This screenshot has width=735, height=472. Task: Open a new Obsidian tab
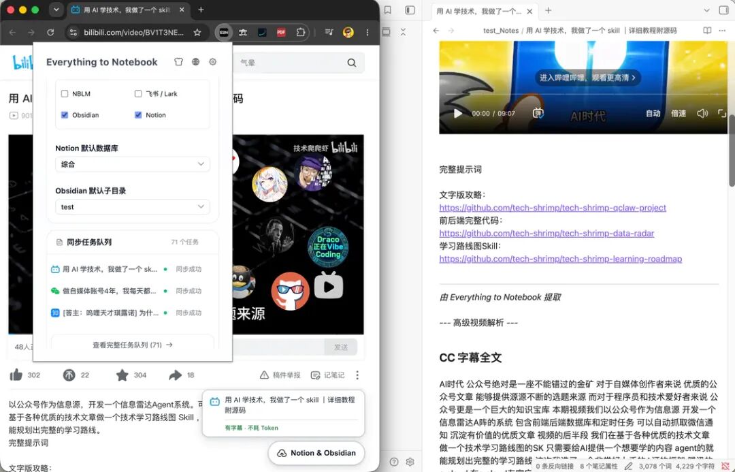(548, 10)
